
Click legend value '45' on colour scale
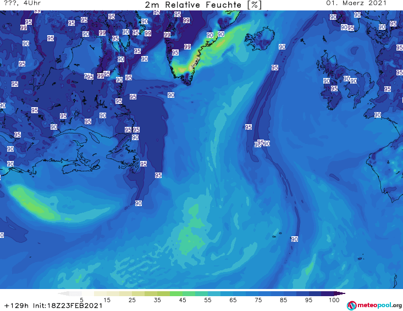tap(183, 300)
